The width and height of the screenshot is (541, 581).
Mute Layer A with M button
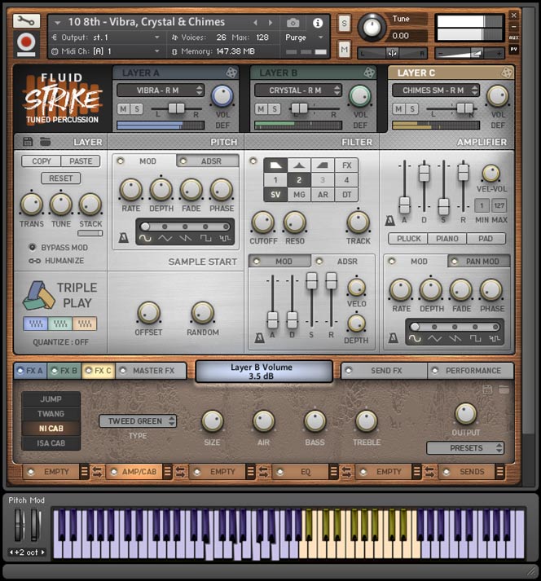point(123,109)
